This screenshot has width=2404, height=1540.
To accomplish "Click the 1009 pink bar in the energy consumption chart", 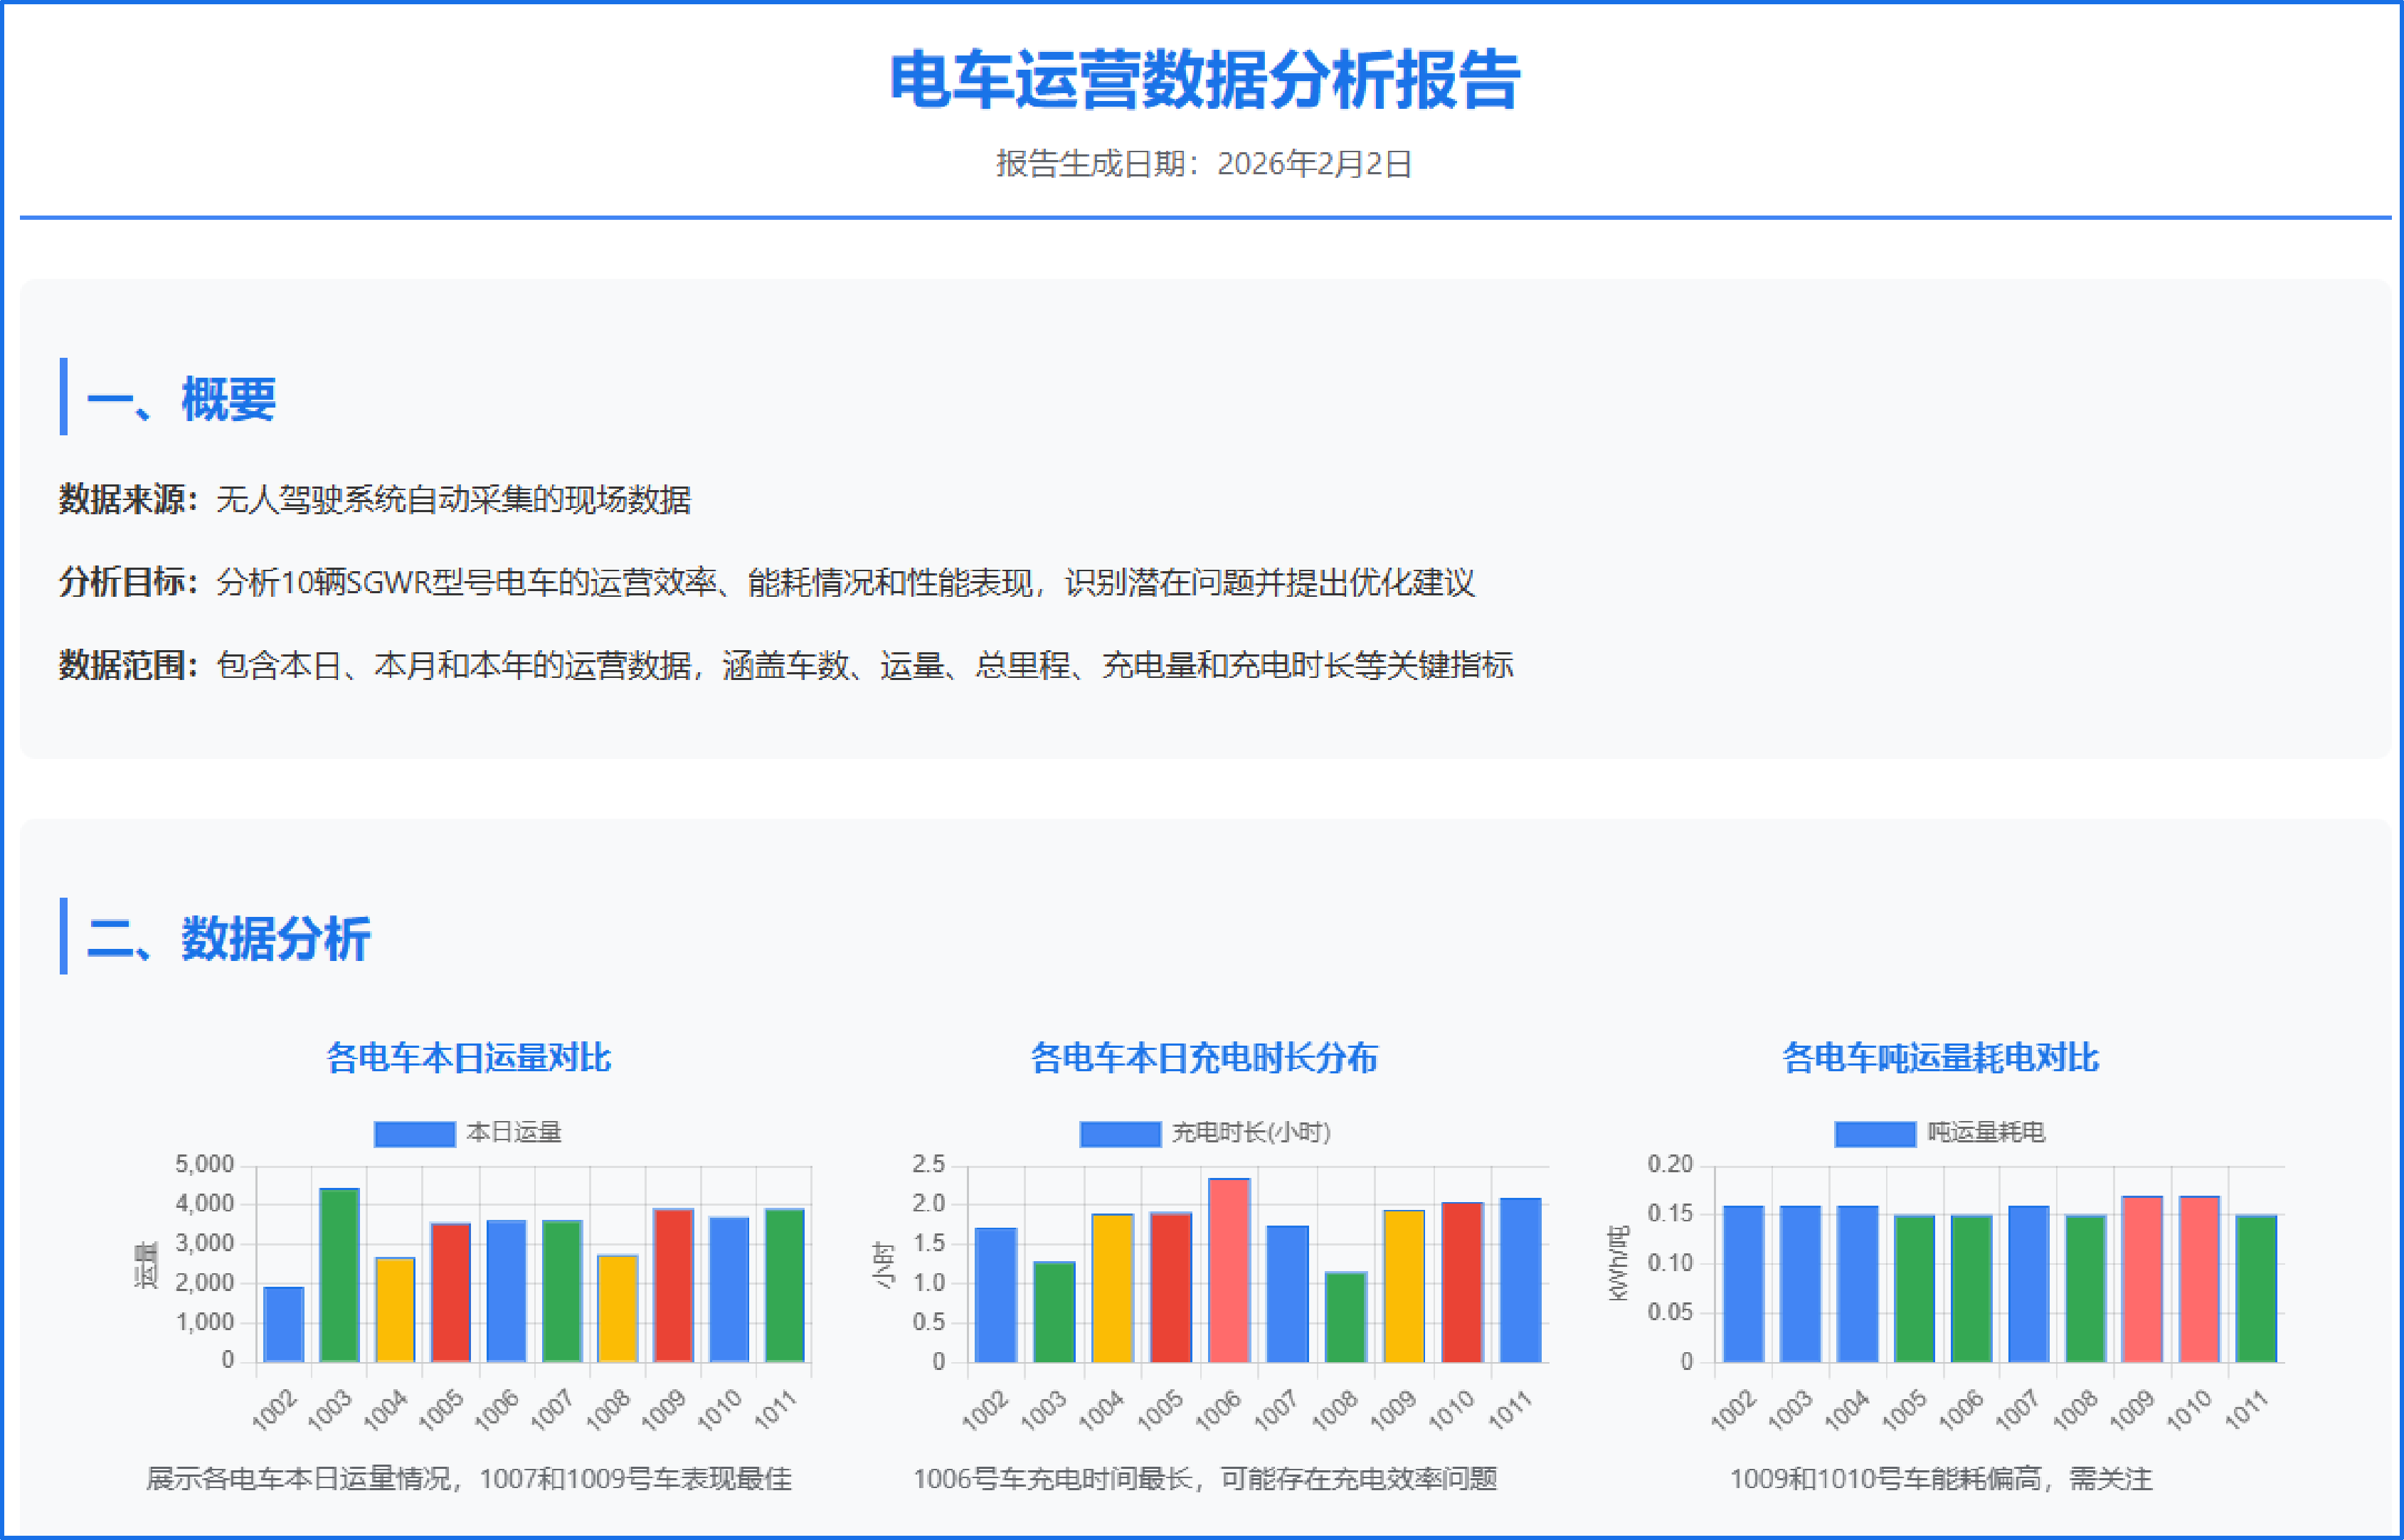I will 2142,1279.
